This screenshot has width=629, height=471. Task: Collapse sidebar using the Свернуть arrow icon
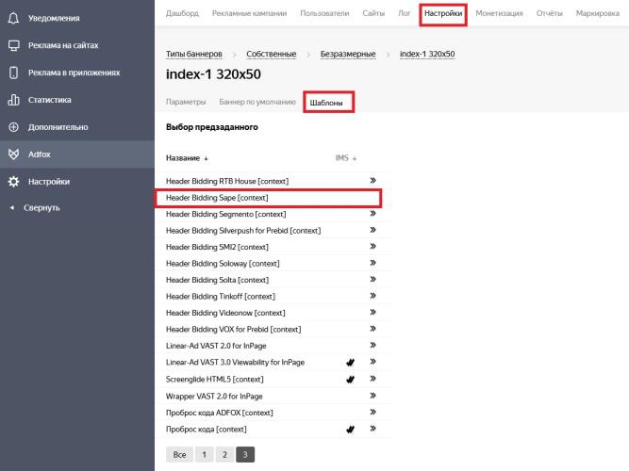point(12,207)
